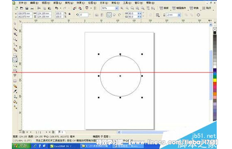Click the Zoom out magnifier icon
232x149 pixels.
(x=127, y=8)
